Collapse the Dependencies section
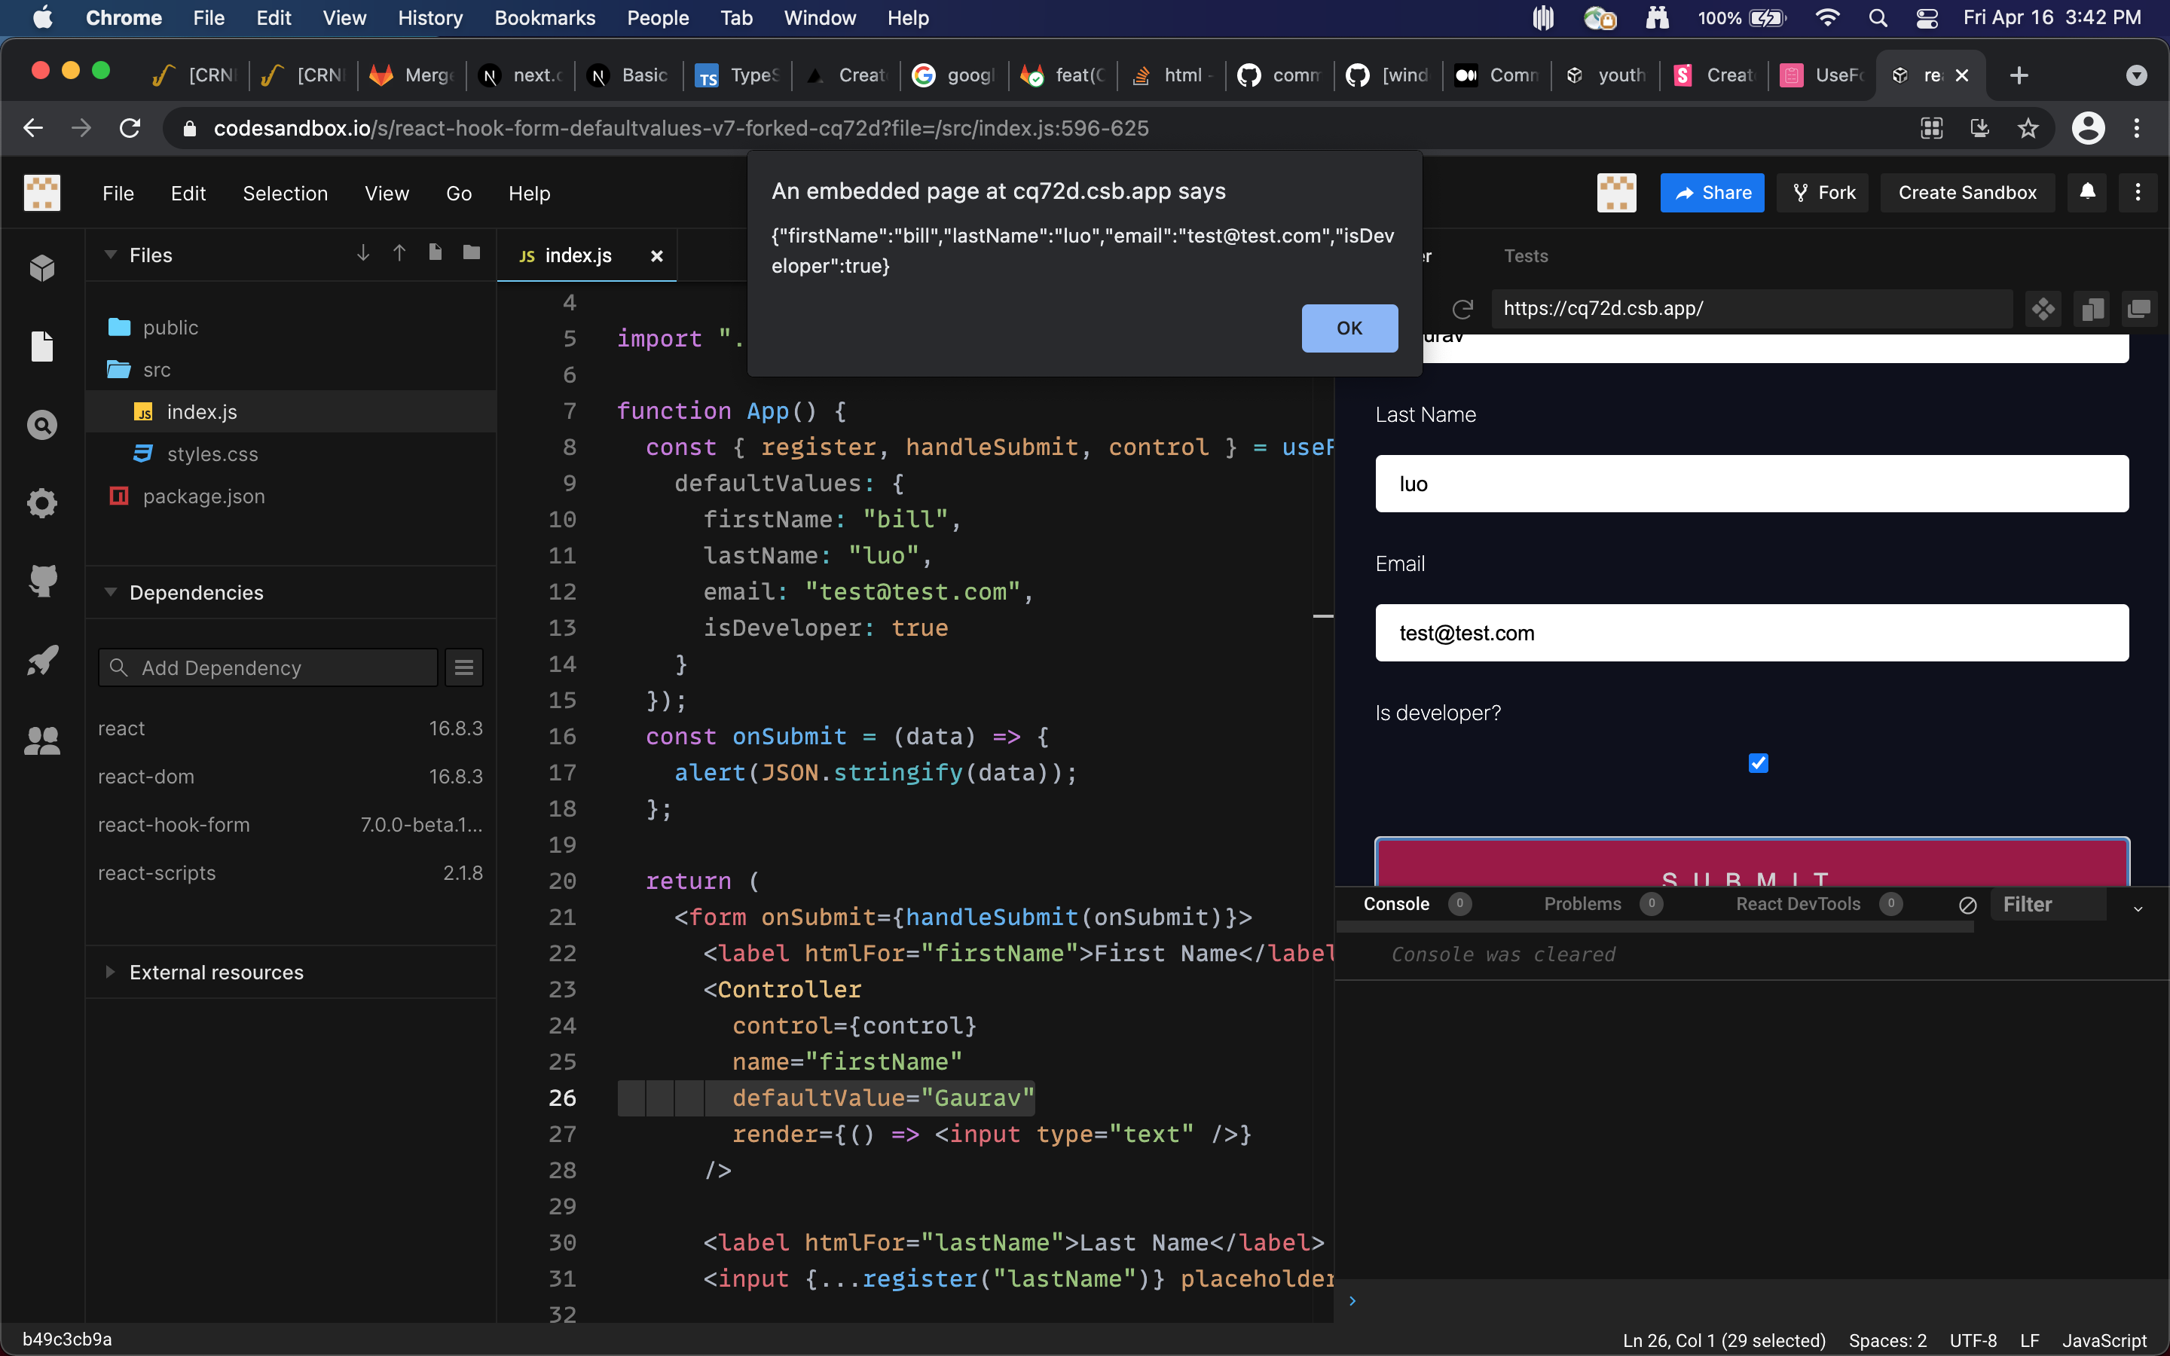The height and width of the screenshot is (1356, 2170). tap(112, 593)
